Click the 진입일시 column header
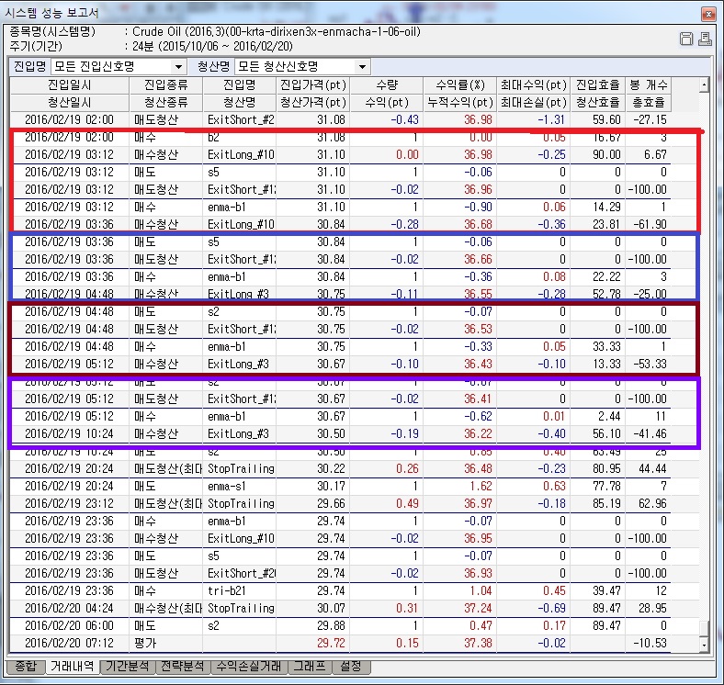The image size is (724, 685). [x=71, y=85]
